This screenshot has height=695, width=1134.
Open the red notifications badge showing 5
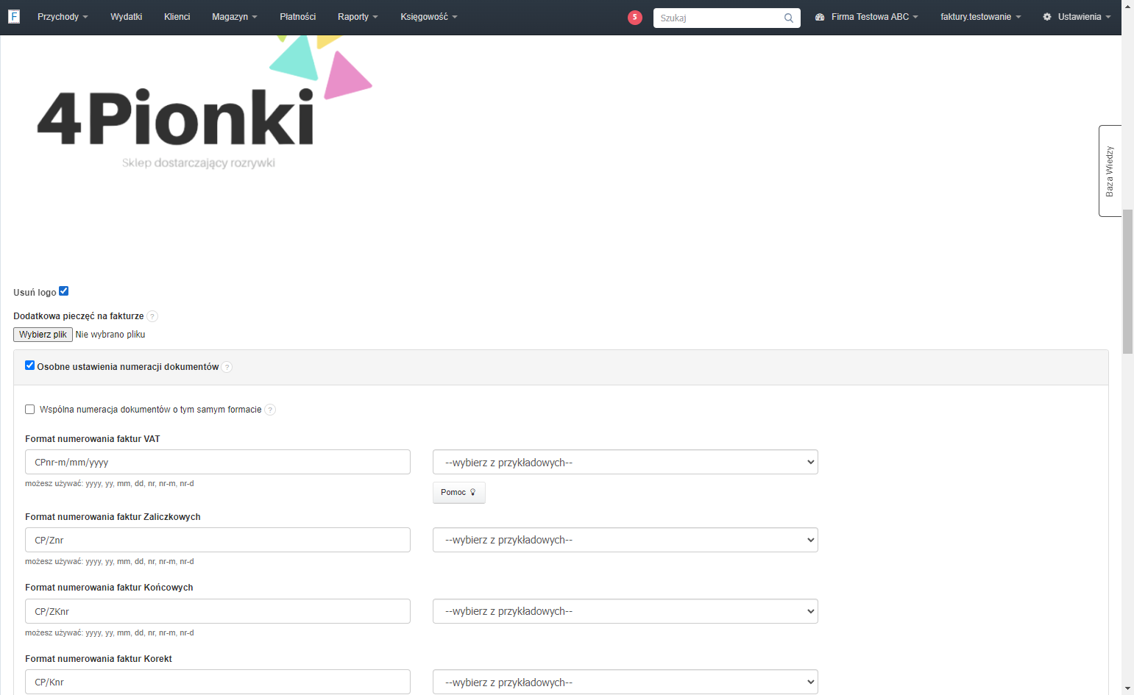point(635,17)
